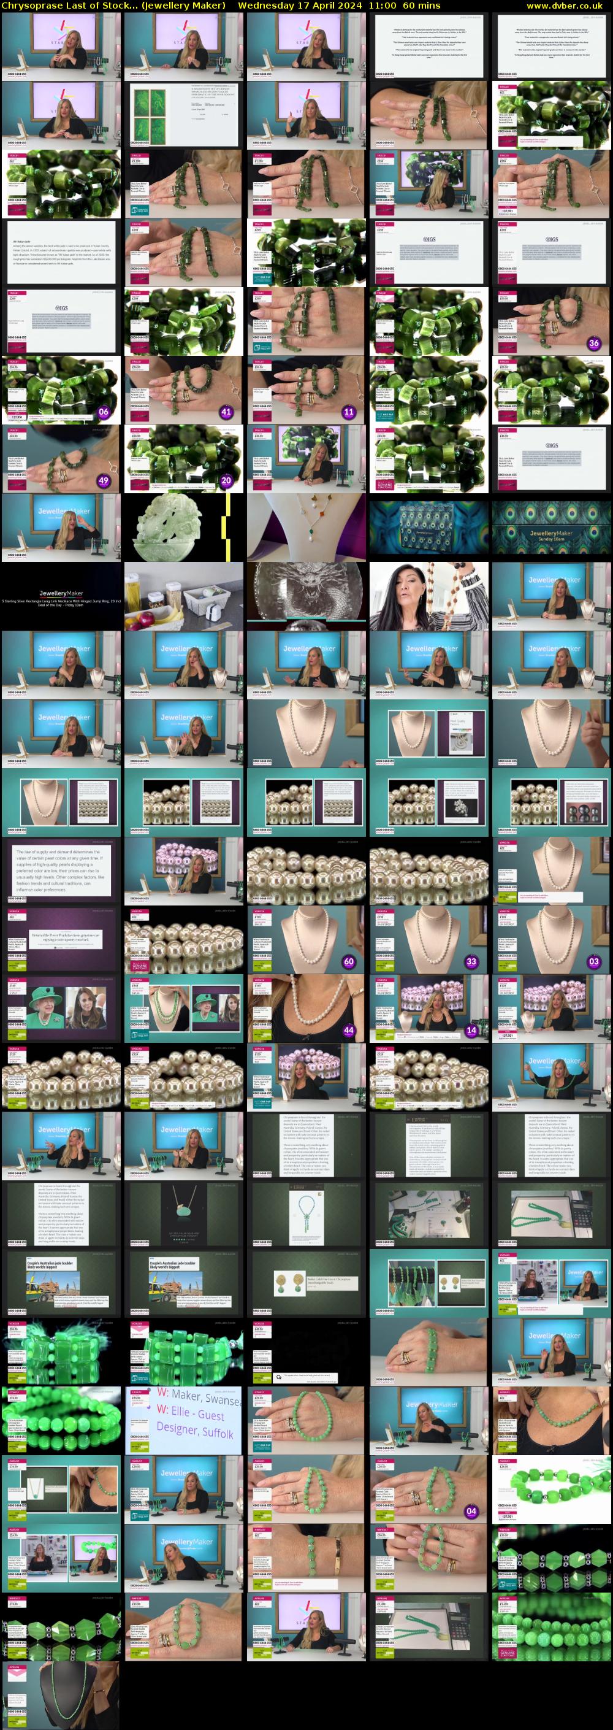The image size is (613, 1730).
Task: Open the thumbnail with countdown number 41
Action: (183, 390)
